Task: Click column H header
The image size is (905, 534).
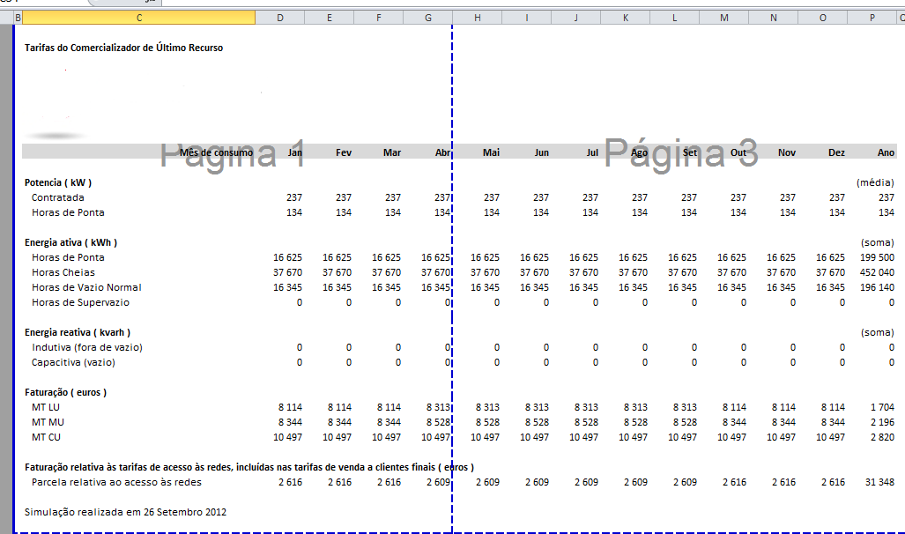Action: [x=478, y=17]
